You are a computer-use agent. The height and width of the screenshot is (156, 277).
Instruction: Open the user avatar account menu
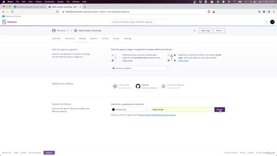[272, 22]
